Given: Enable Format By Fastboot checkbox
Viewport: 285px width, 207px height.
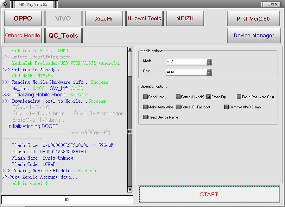Looking at the screenshot, I should pos(178,107).
